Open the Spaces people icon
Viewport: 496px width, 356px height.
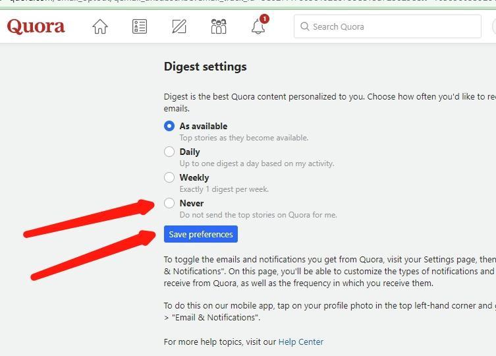coord(219,26)
